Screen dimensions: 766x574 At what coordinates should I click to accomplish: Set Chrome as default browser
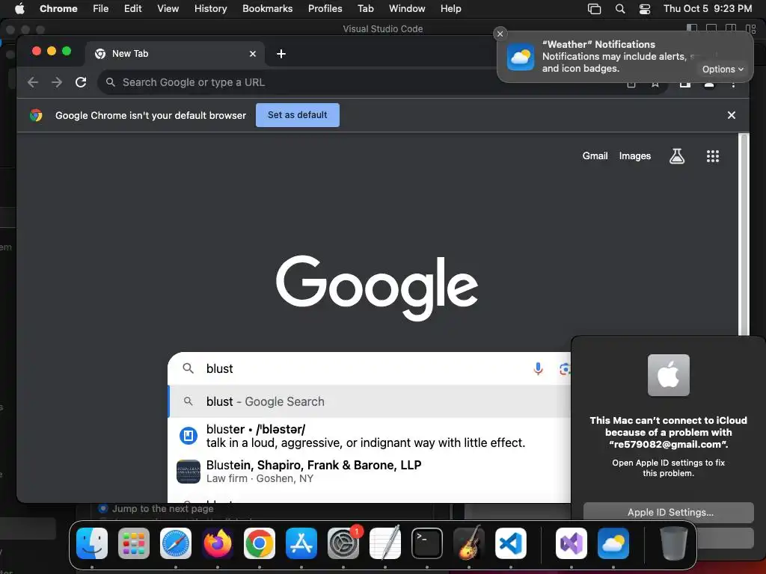[x=298, y=115]
